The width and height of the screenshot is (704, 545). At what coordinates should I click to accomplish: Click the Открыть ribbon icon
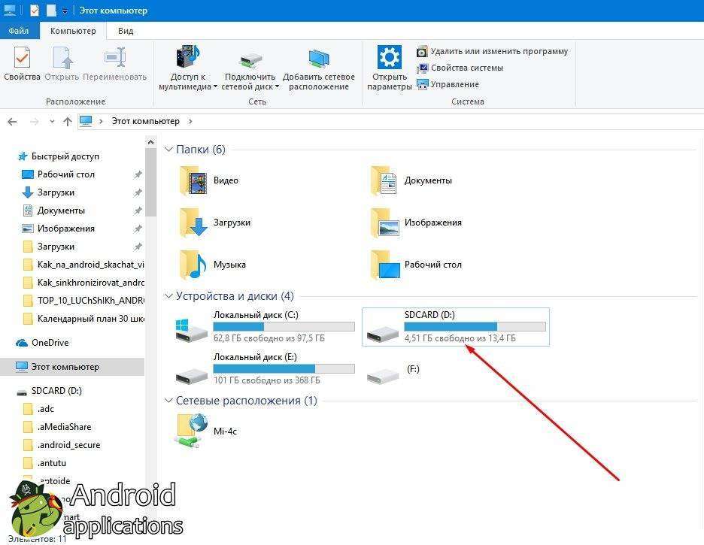pos(62,64)
